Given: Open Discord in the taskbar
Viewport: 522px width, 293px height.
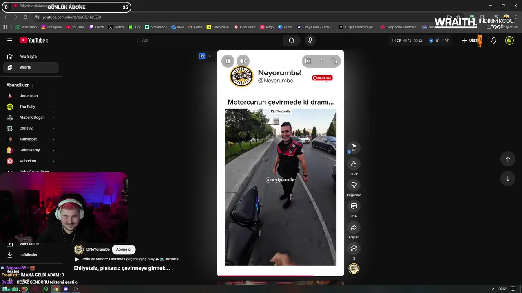Looking at the screenshot, I should tap(66, 289).
